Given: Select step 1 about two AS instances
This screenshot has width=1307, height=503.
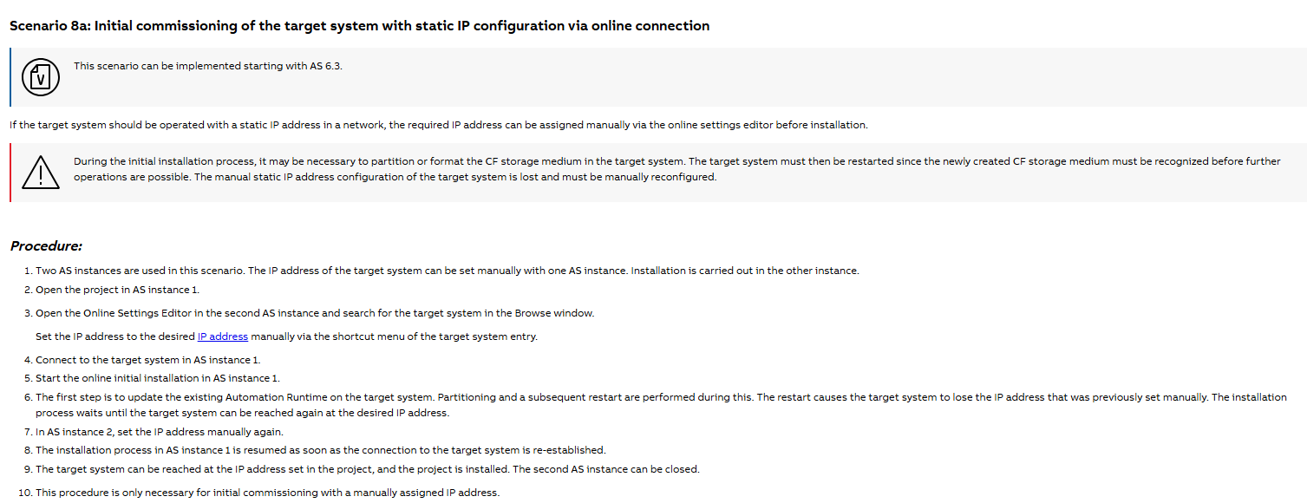Looking at the screenshot, I should 447,271.
